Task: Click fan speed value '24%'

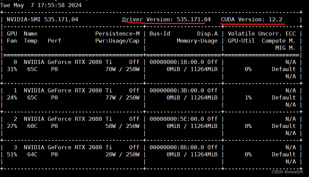Action: pos(12,97)
